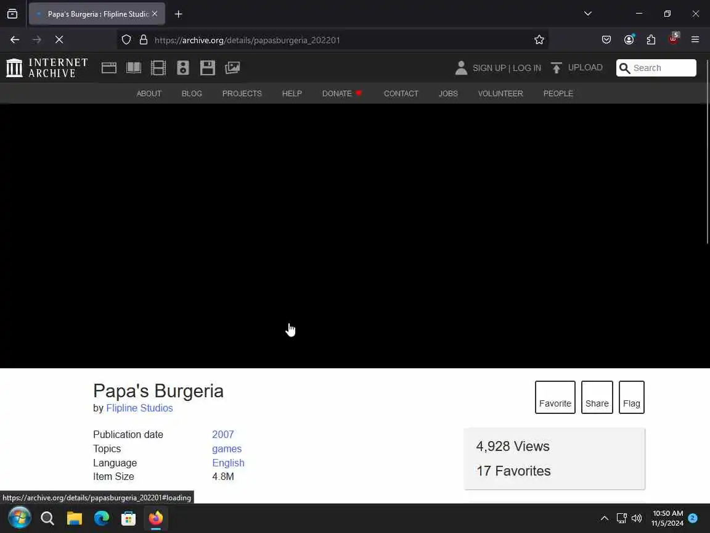Open the volume speaker tray icon
Viewport: 710px width, 533px height.
pos(637,518)
